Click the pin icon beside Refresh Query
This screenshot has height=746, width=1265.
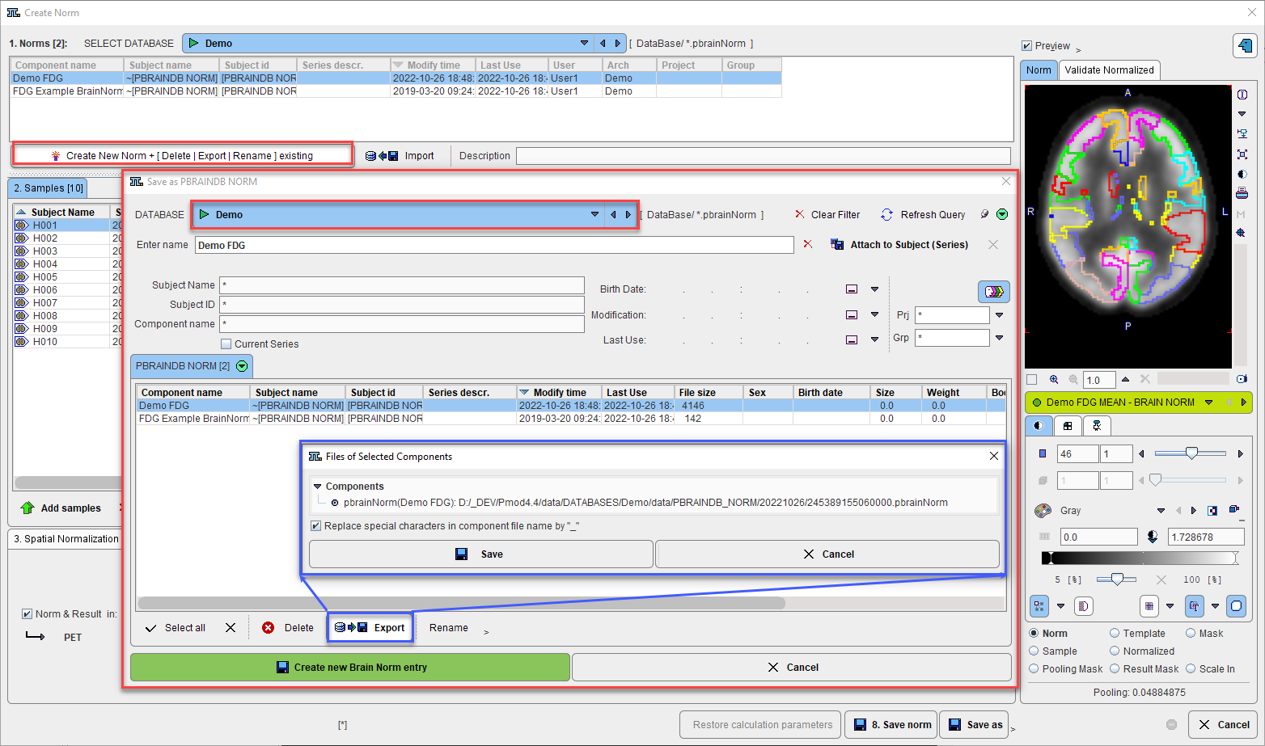(x=984, y=215)
